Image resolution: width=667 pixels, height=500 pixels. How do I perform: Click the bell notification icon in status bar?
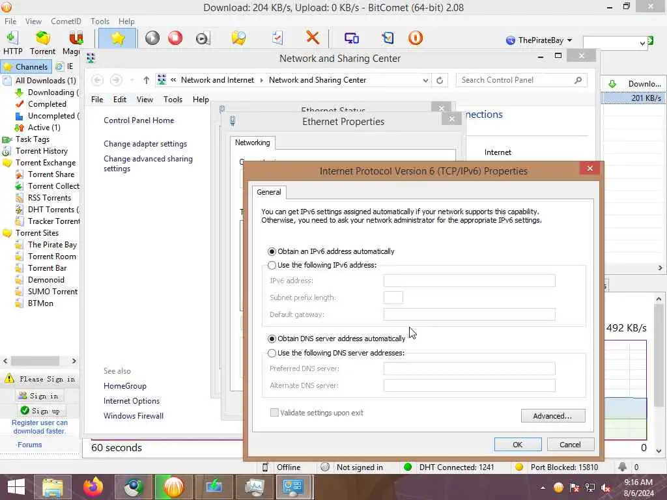(622, 467)
